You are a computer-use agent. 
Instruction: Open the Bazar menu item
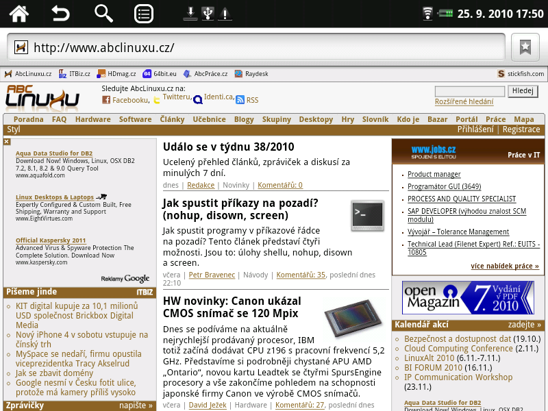pyautogui.click(x=438, y=119)
